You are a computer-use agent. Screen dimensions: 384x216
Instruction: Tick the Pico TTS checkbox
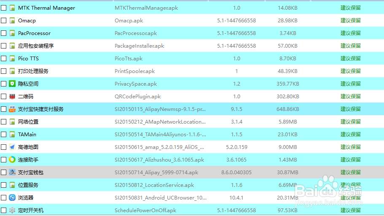4,59
